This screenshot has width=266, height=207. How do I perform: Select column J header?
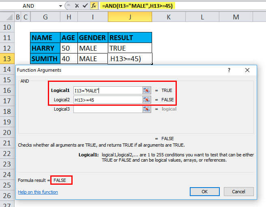pos(130,17)
